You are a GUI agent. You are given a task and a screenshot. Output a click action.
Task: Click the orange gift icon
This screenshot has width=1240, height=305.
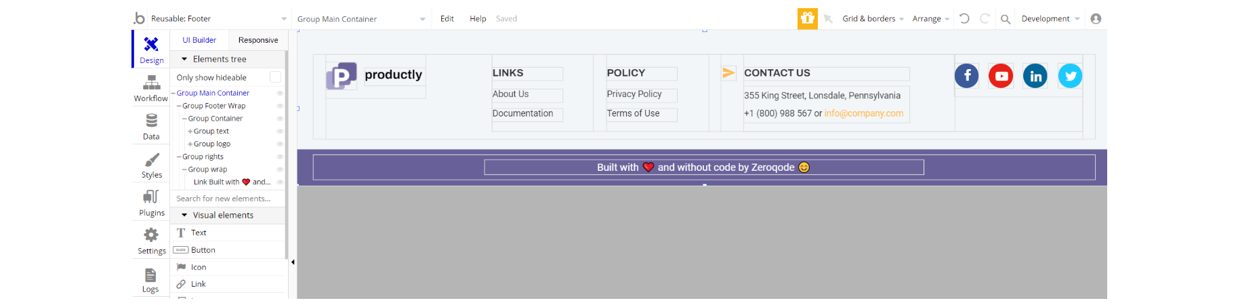(807, 18)
